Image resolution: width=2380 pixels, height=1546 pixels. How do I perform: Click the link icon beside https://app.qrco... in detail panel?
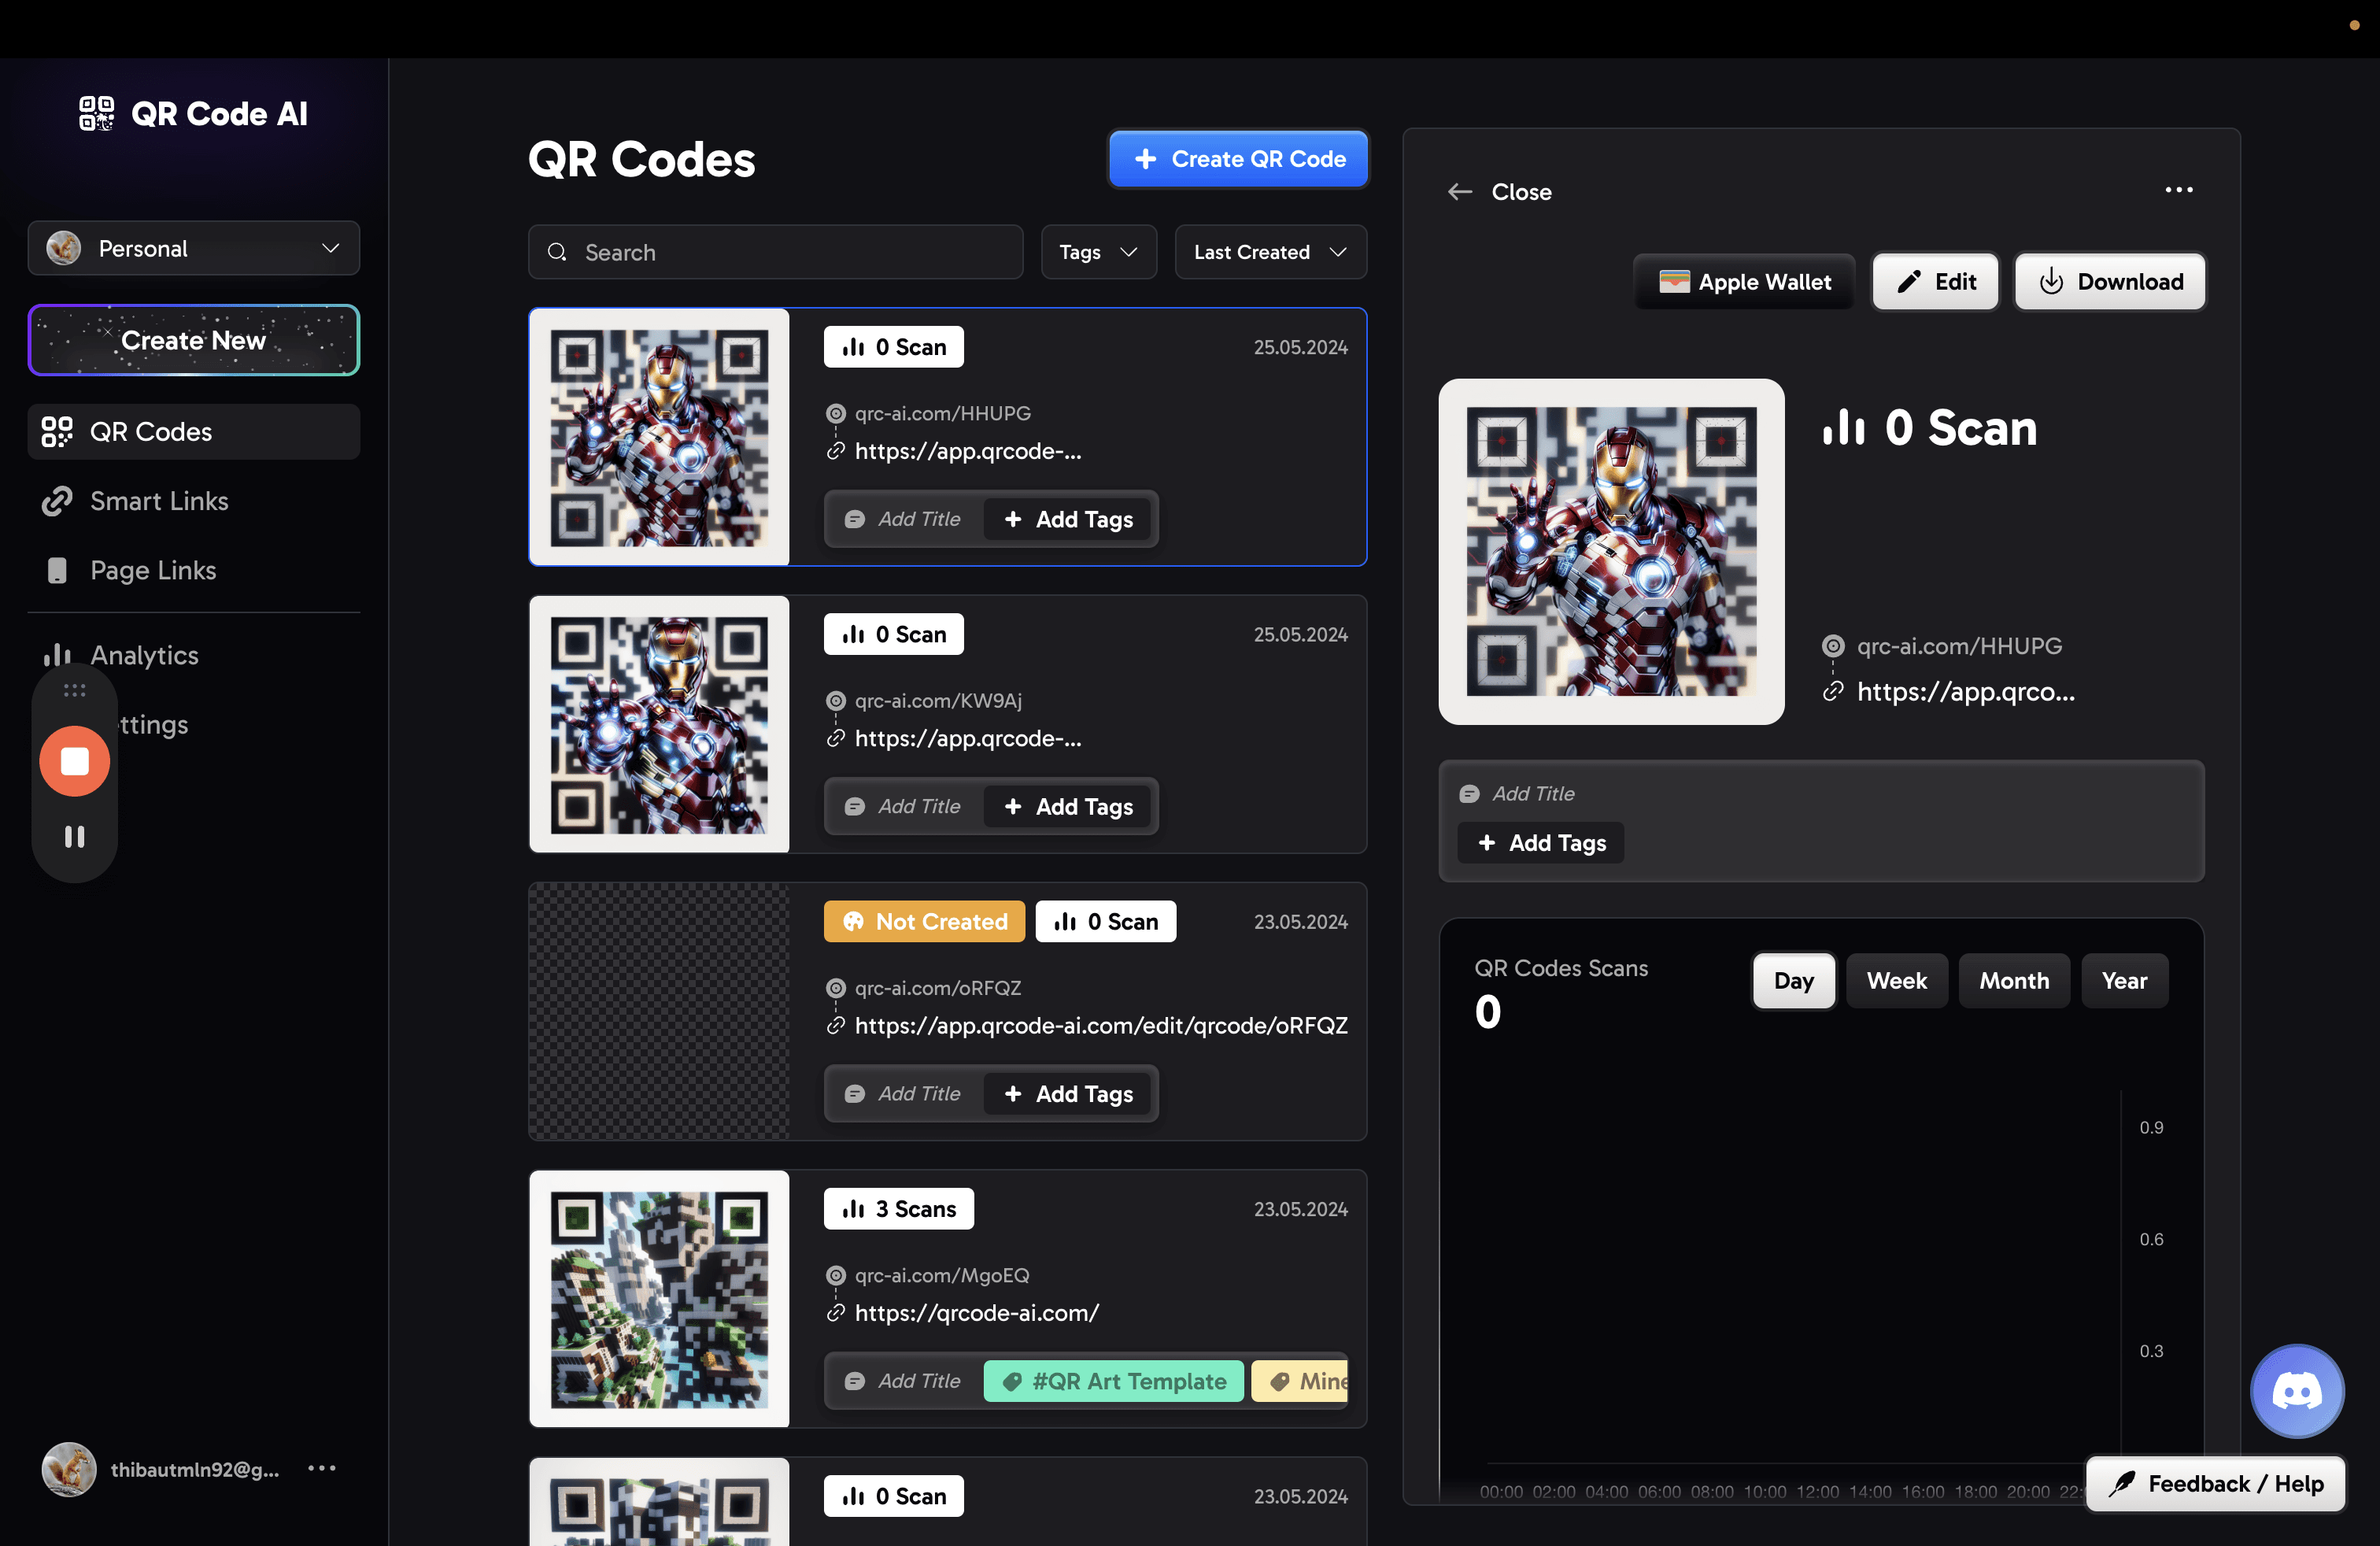point(1833,691)
